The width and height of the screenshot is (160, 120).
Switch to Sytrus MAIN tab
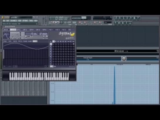6,30
